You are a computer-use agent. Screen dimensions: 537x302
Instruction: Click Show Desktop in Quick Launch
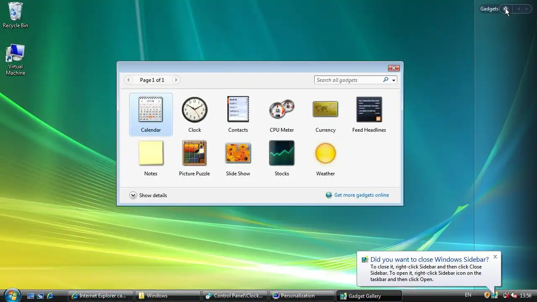point(31,296)
